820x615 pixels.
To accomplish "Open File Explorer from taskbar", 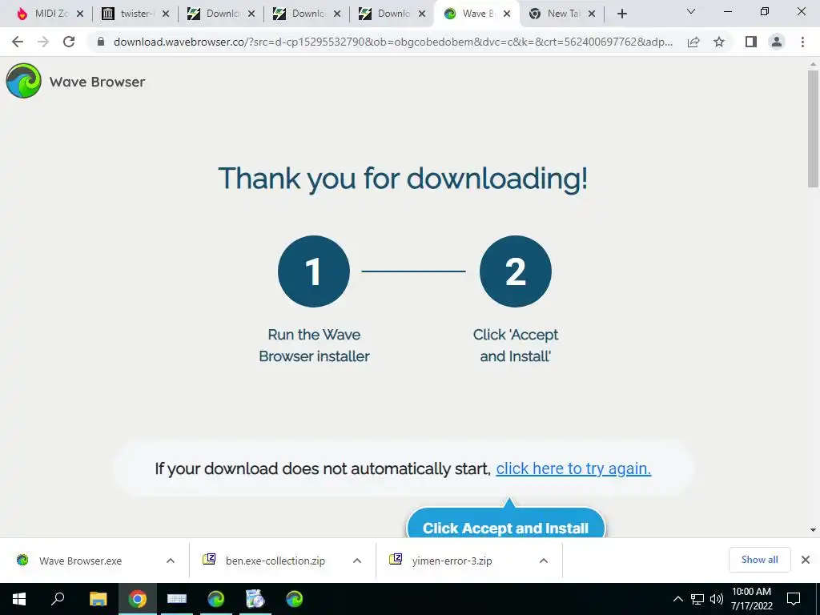I will click(98, 599).
